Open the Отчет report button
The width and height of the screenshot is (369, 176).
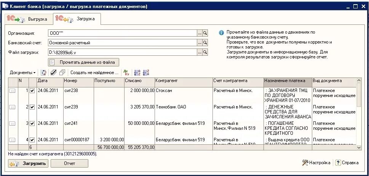[69, 163]
